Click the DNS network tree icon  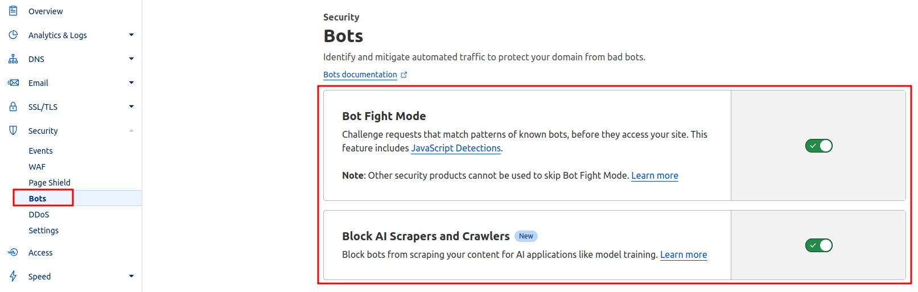point(13,59)
